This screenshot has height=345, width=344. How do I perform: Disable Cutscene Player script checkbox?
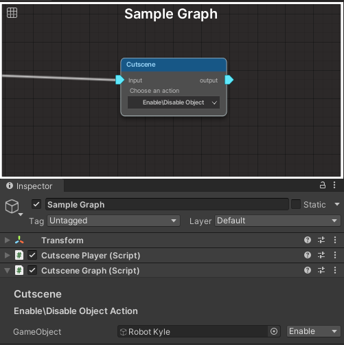point(32,255)
